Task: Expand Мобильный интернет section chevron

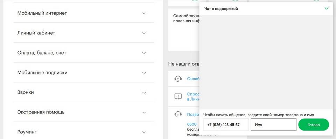Action: tap(144, 13)
